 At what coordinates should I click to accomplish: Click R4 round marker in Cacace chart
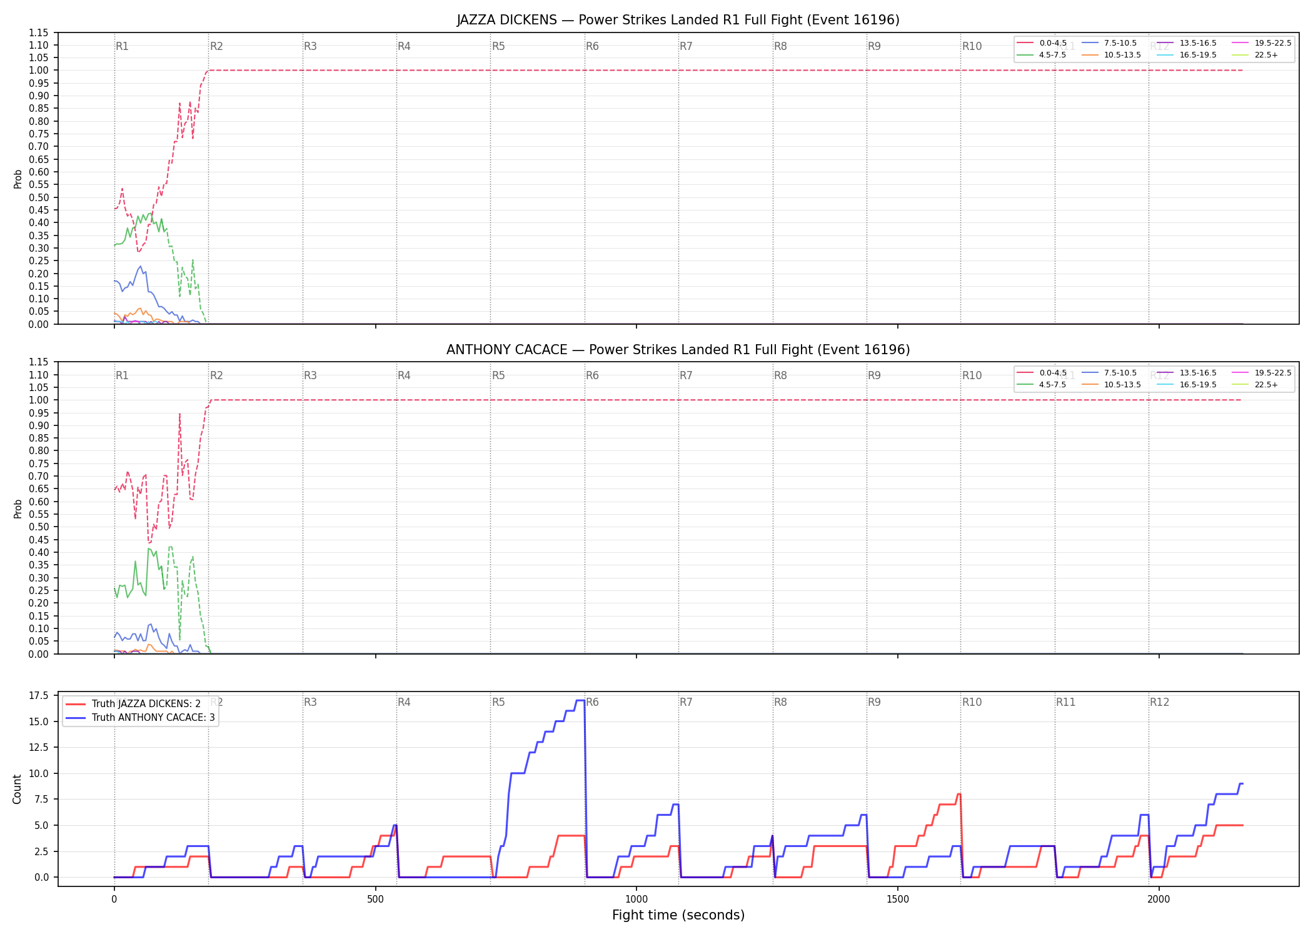(x=404, y=375)
